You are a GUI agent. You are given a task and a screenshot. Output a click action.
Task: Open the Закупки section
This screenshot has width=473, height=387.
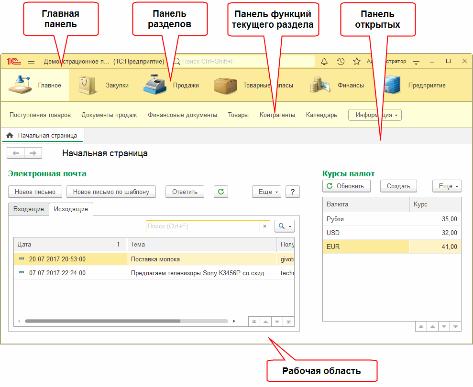pyautogui.click(x=103, y=86)
